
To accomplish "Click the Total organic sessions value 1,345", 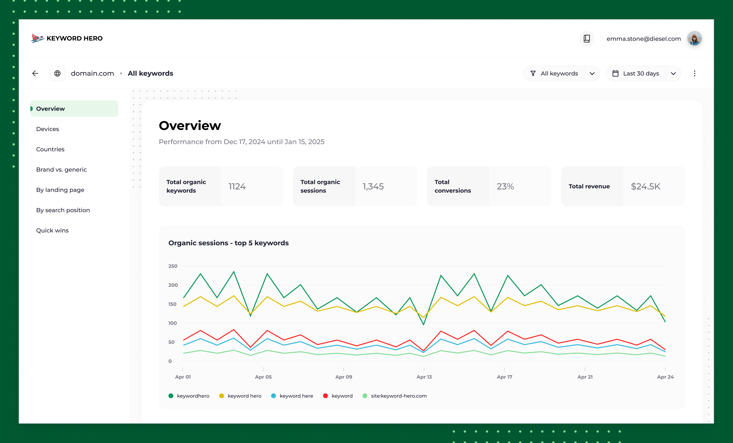I will point(373,186).
